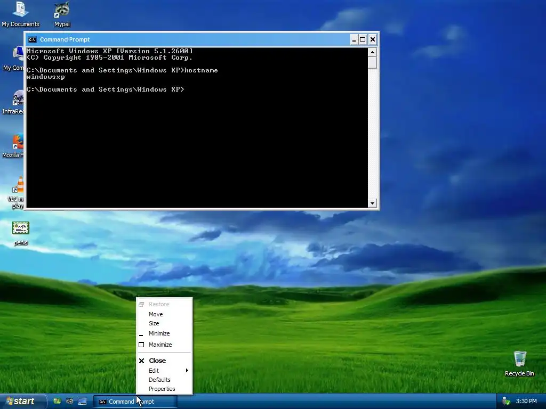Choose Properties from the context menu

point(164,389)
